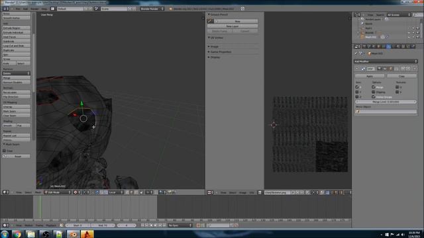Move the Mirror modifier down
This screenshot has height=238, width=424.
[408, 69]
